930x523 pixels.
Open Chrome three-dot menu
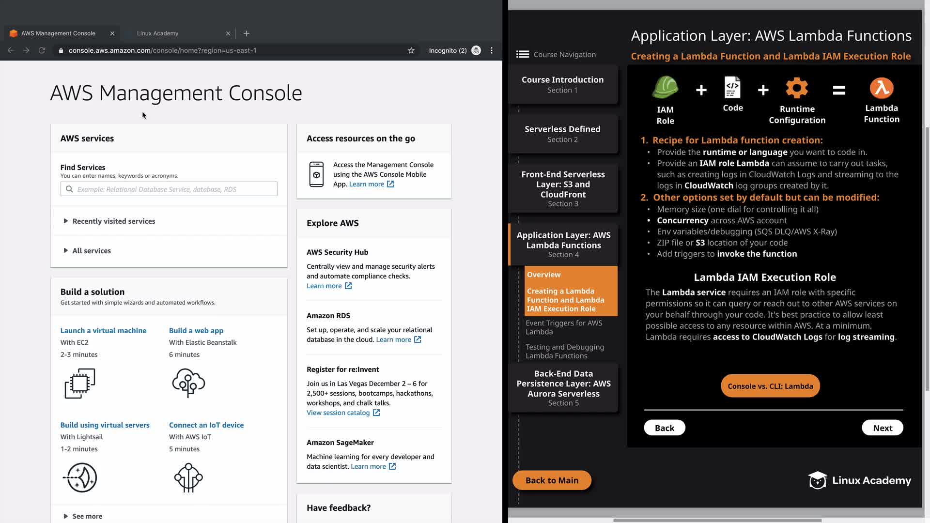click(492, 50)
